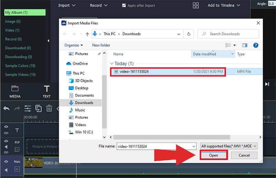Click the blue help question mark icon
The width and height of the screenshot is (276, 178).
click(x=256, y=45)
